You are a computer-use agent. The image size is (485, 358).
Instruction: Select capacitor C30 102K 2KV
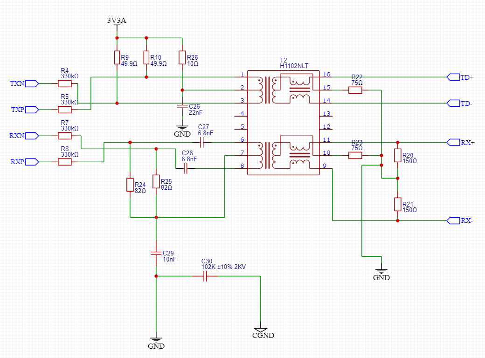point(205,276)
